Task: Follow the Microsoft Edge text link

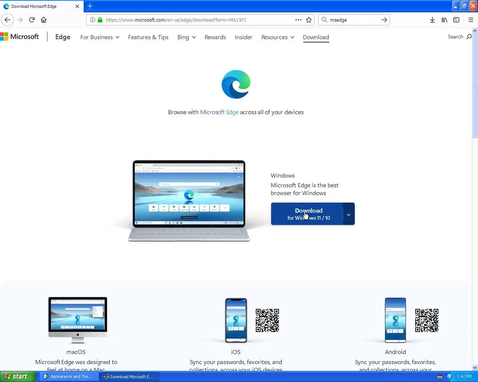Action: click(219, 112)
